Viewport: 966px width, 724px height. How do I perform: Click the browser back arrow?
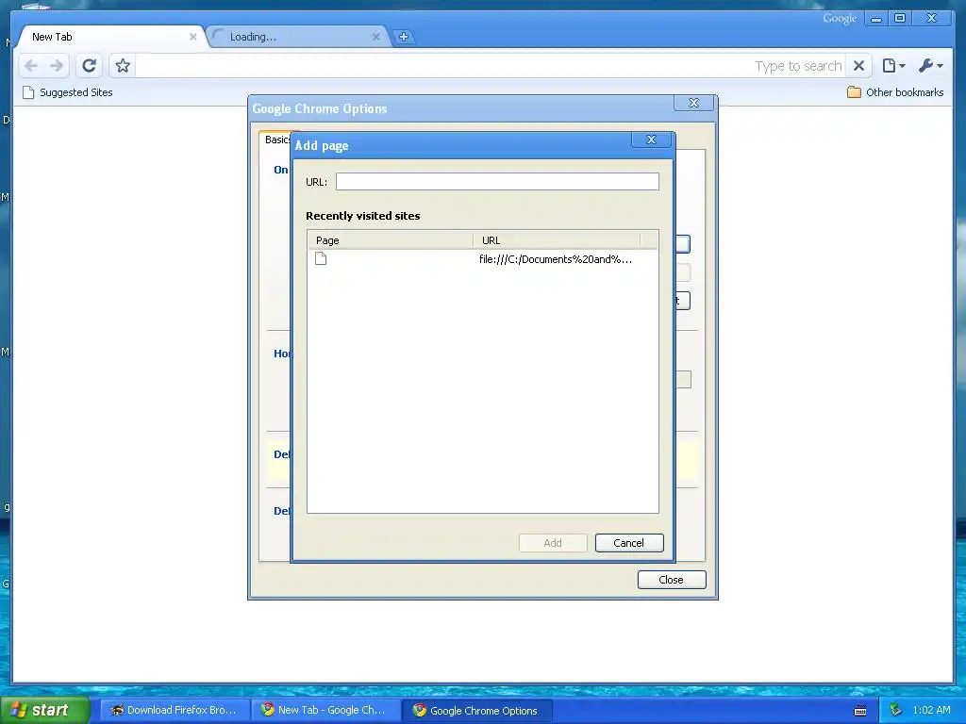[31, 66]
